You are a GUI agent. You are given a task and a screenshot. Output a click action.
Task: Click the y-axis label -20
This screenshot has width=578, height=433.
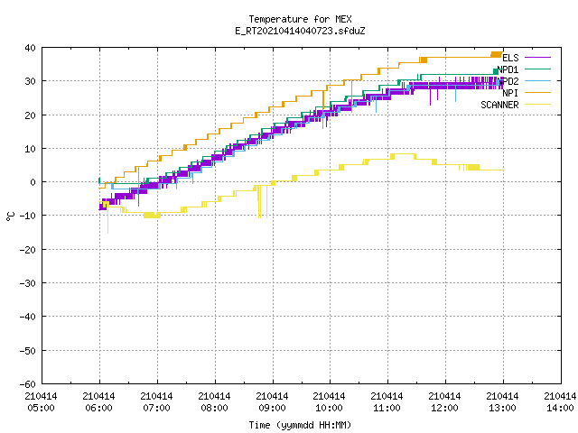tap(28, 250)
